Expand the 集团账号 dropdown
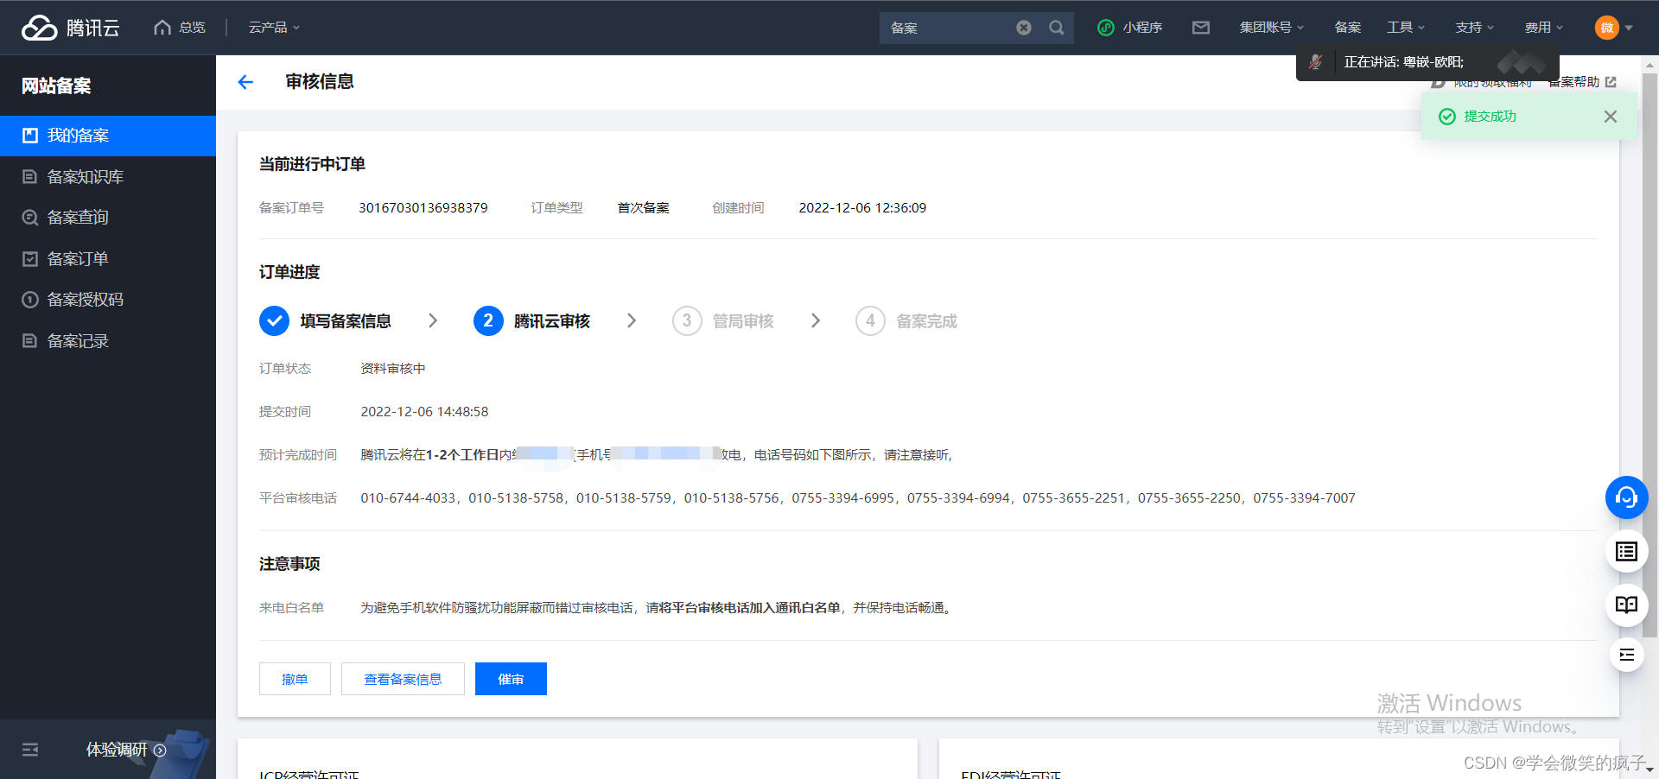This screenshot has height=779, width=1659. 1271,28
